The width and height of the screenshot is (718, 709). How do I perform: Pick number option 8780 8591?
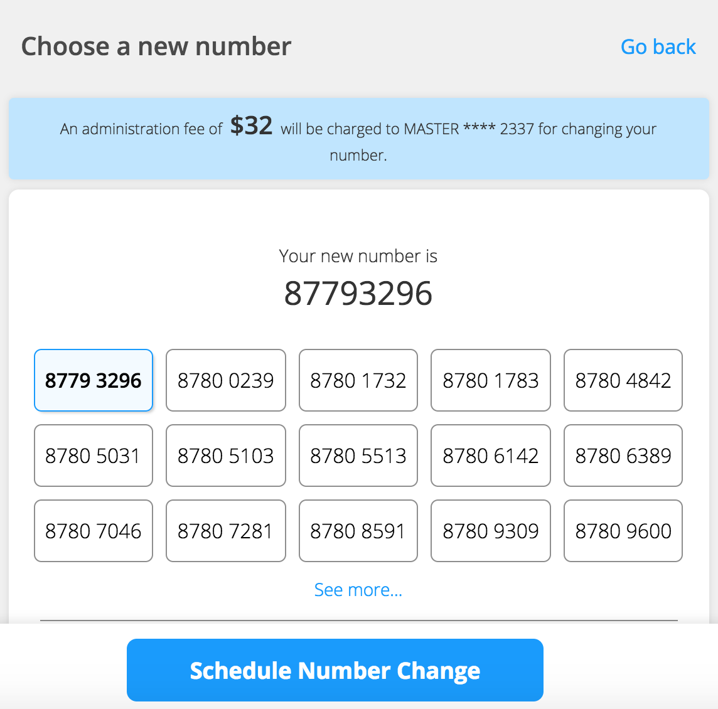point(358,531)
